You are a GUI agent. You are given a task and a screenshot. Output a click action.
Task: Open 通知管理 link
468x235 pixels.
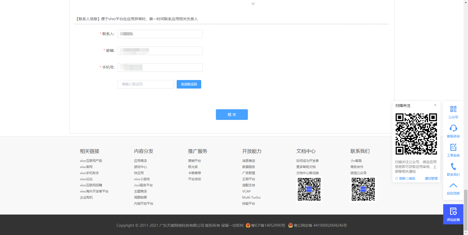click(431, 179)
